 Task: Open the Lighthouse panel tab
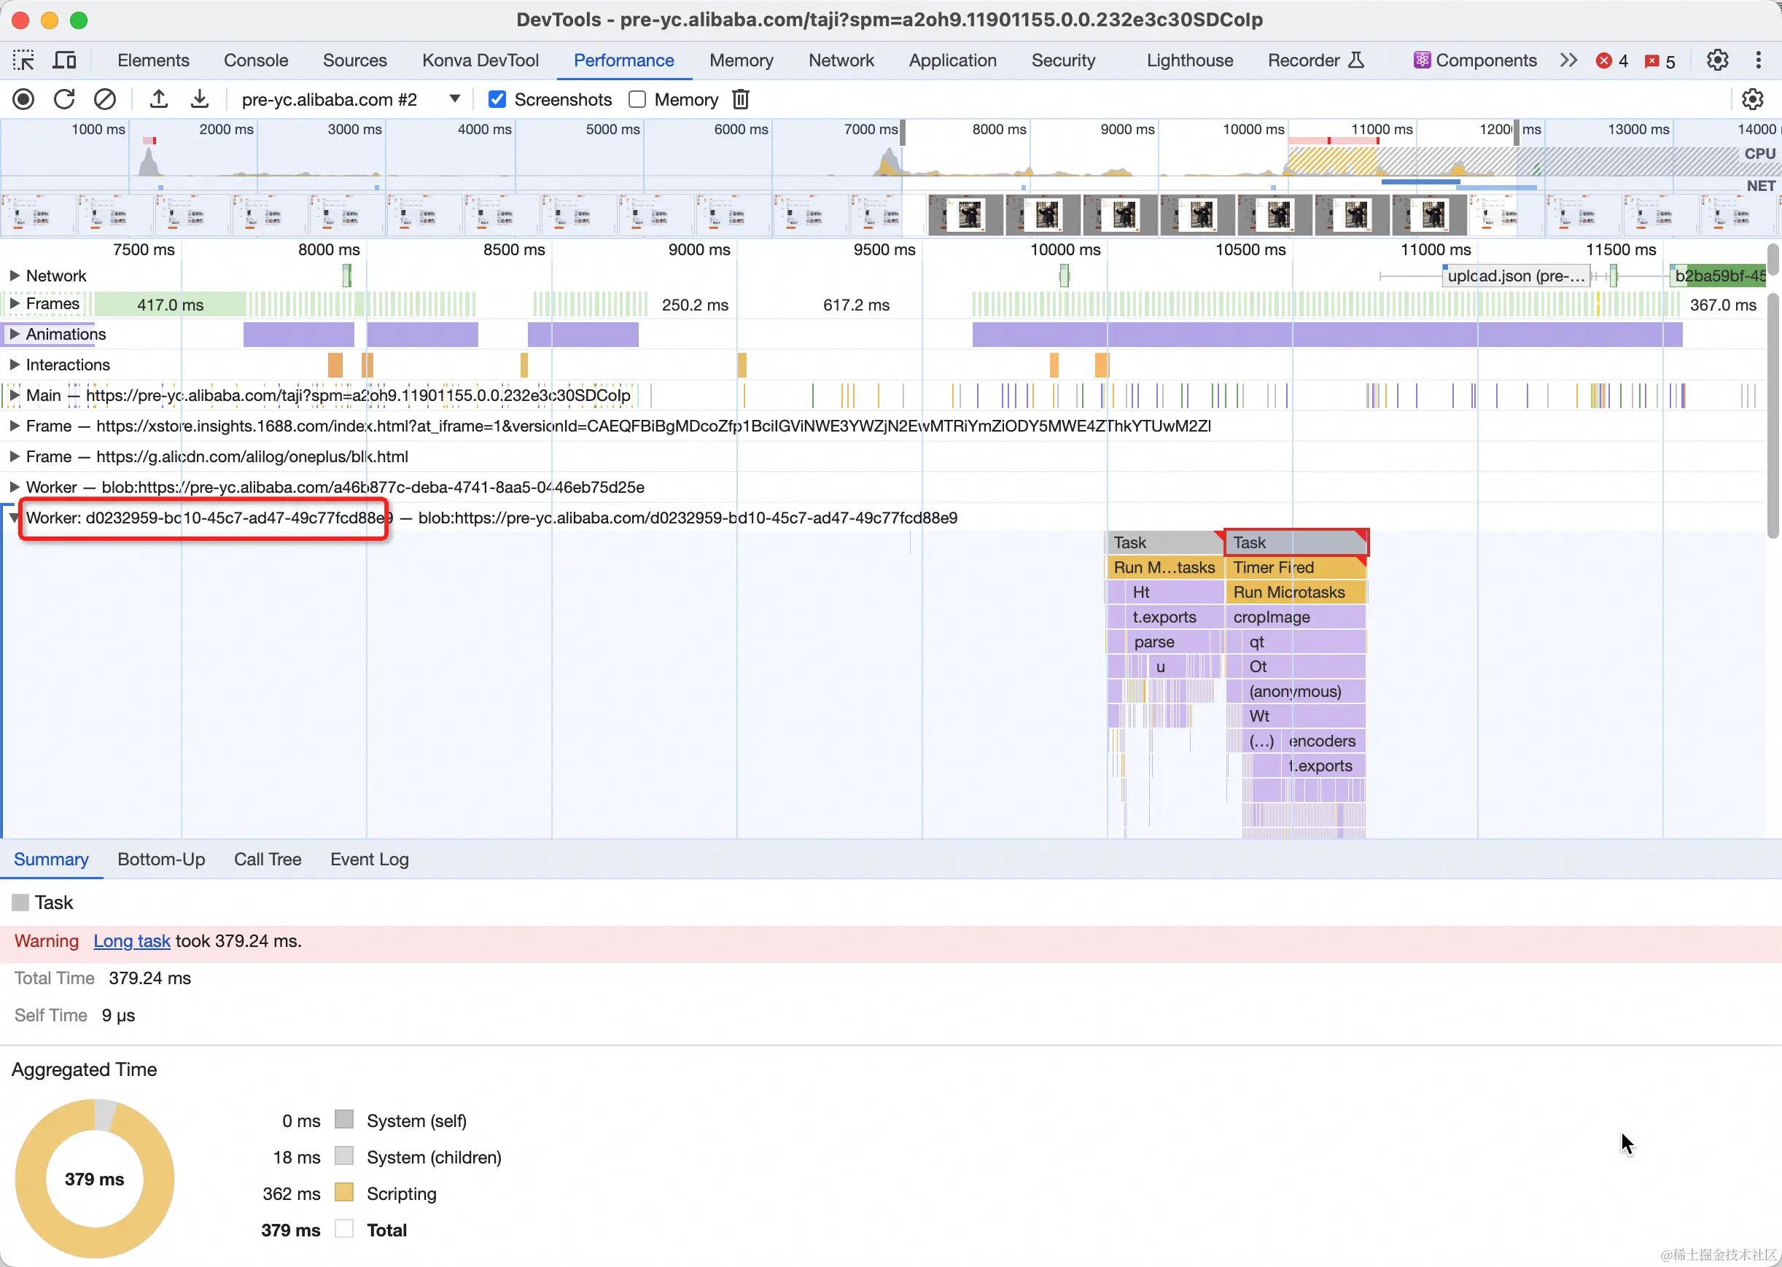click(1189, 60)
